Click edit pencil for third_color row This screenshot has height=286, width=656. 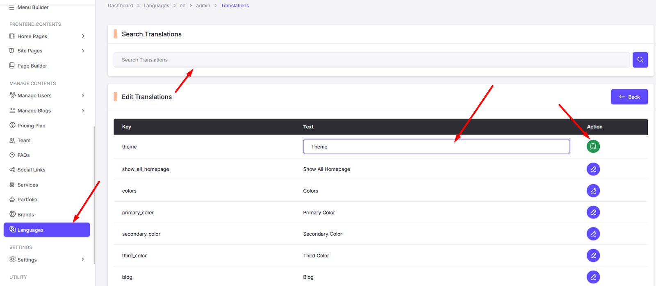coord(593,256)
